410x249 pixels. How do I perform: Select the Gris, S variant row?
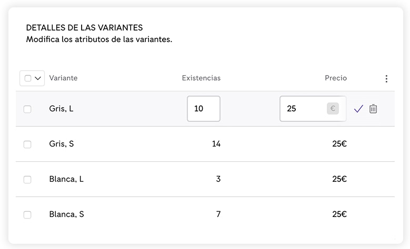click(205, 144)
